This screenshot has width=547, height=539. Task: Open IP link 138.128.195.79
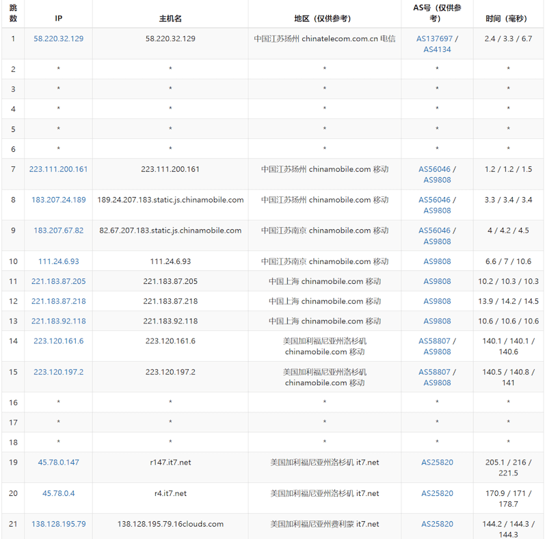click(58, 525)
